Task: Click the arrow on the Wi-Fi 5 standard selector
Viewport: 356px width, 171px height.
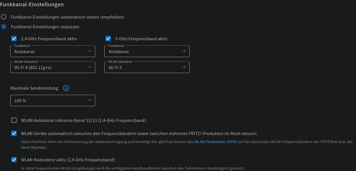Action: coord(184,67)
